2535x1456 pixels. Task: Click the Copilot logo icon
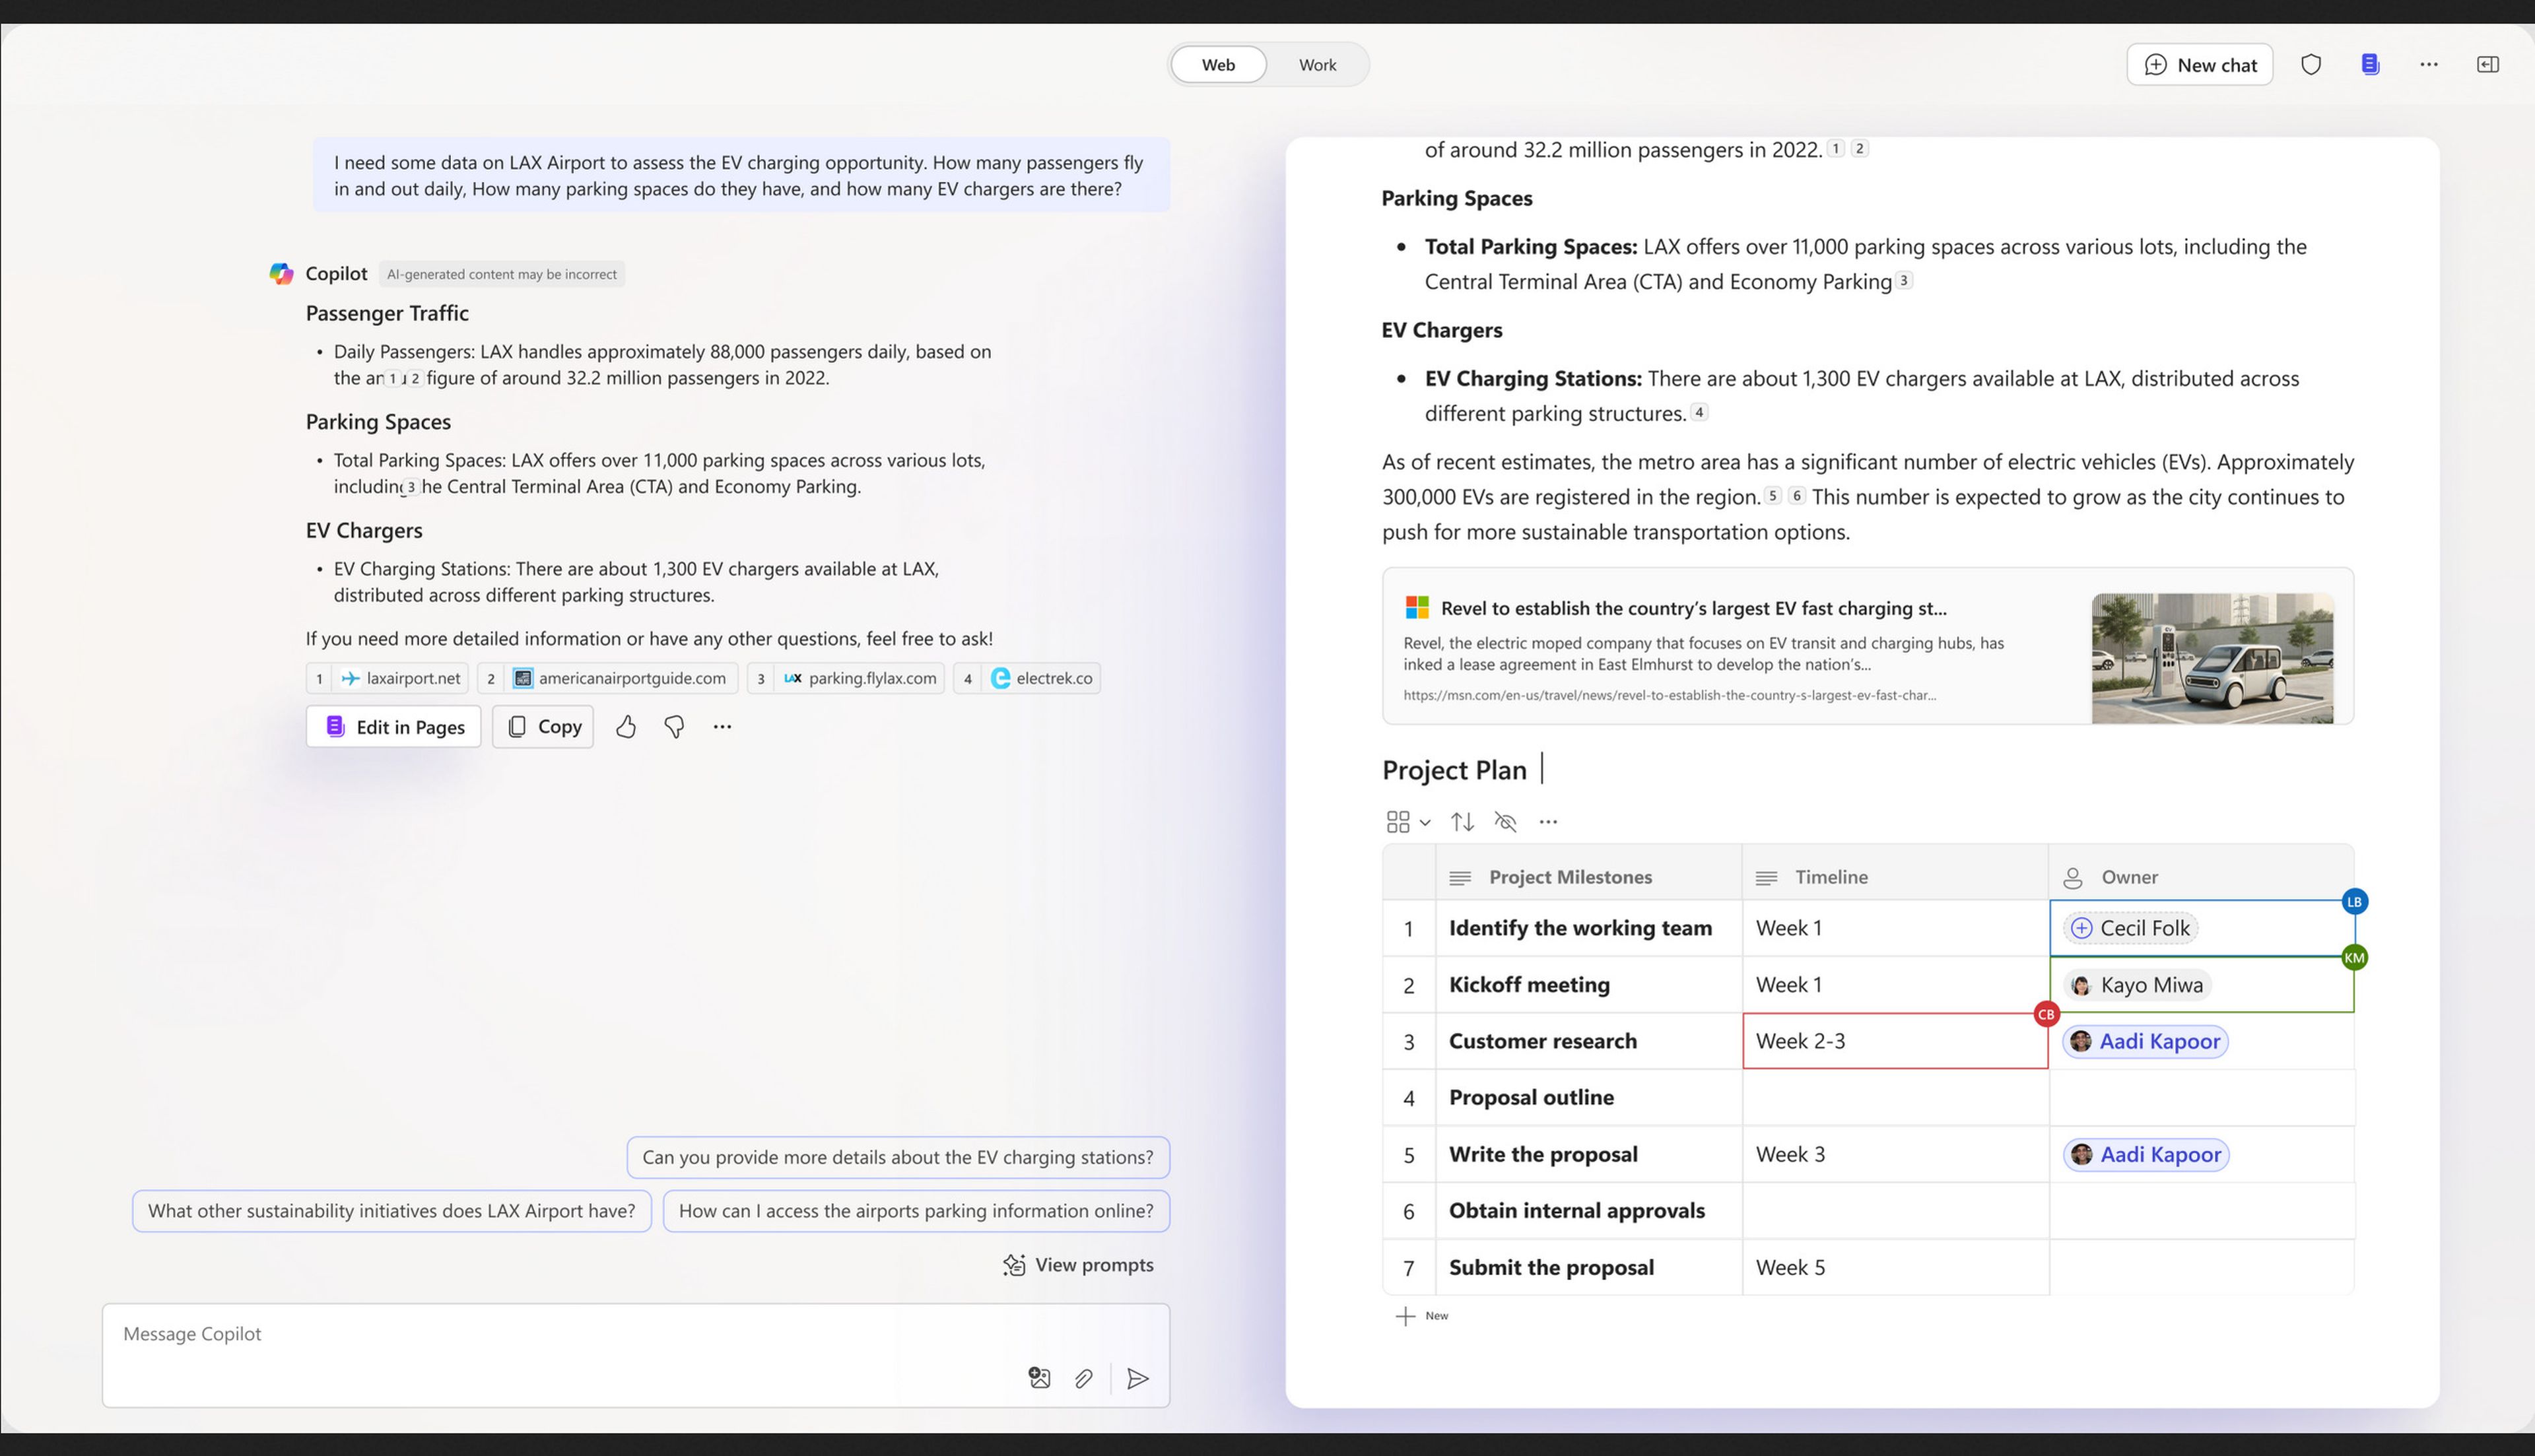point(281,273)
